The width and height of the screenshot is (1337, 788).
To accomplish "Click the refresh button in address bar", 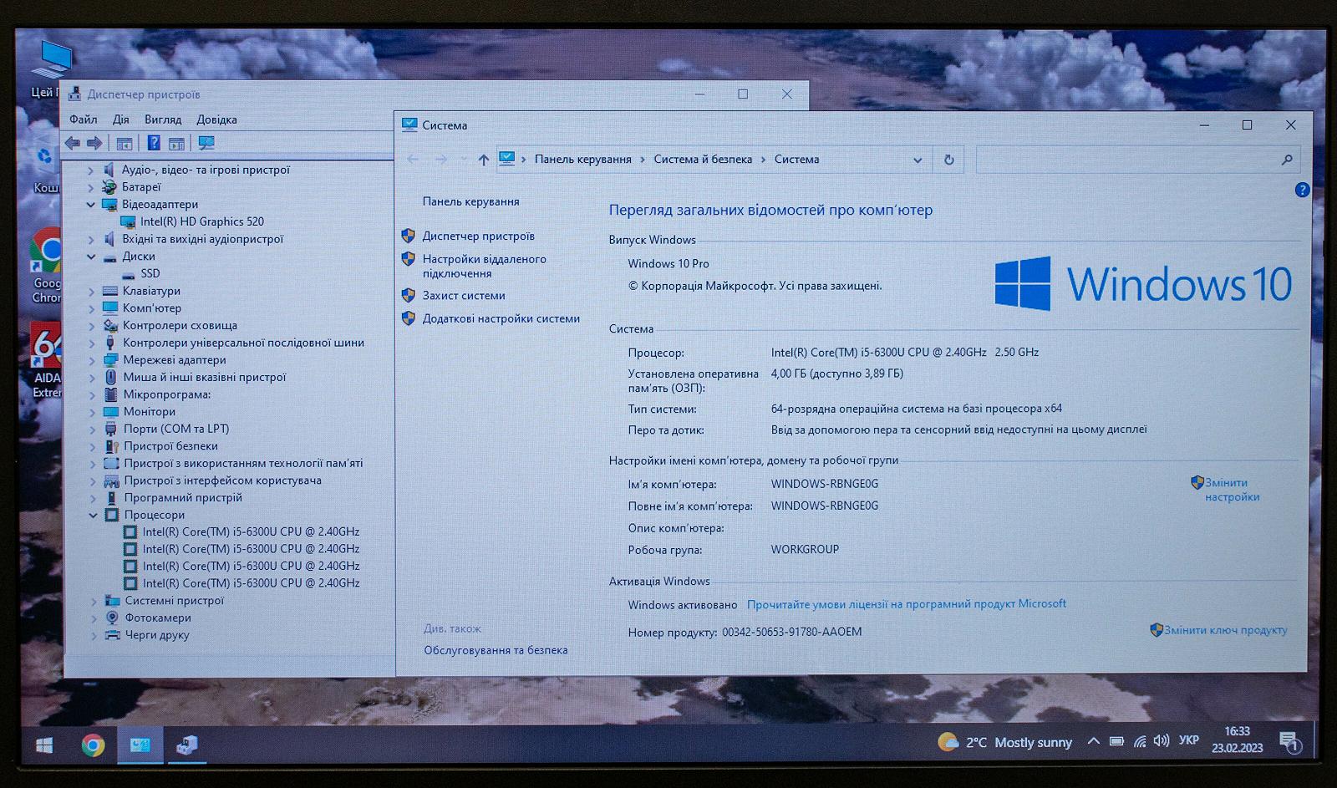I will pyautogui.click(x=948, y=160).
